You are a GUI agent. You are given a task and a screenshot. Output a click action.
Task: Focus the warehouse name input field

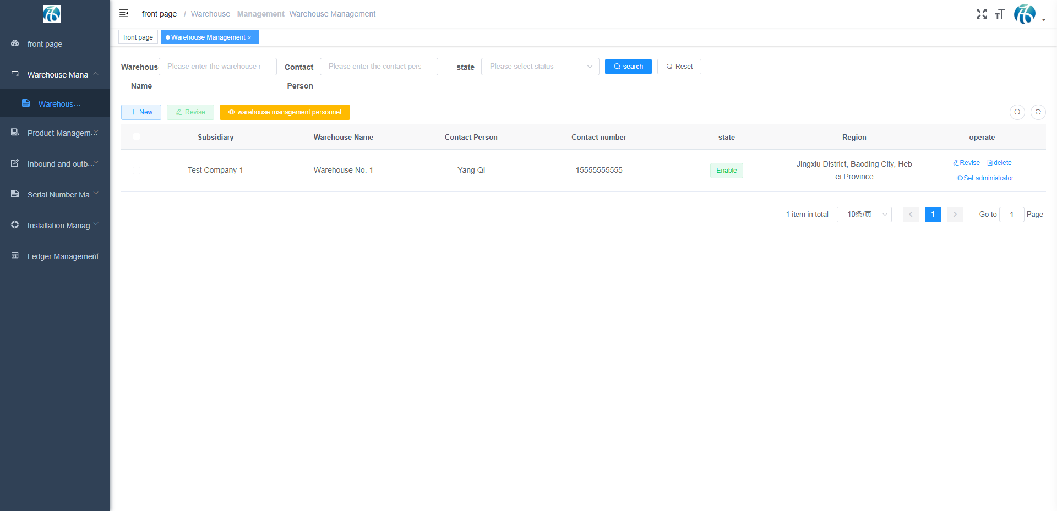click(217, 67)
